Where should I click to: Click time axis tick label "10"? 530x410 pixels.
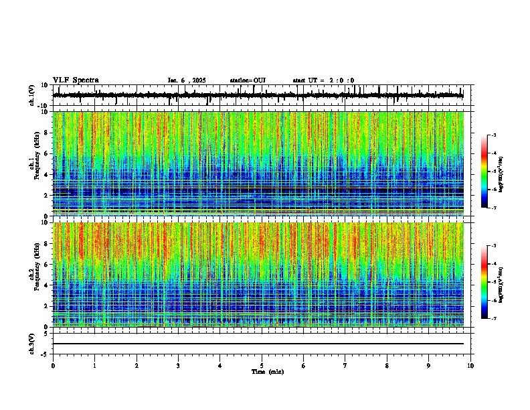470,366
